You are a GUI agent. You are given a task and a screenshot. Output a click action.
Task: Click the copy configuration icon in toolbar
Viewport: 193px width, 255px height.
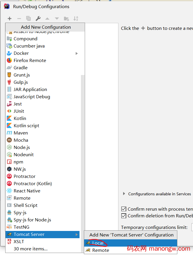(28, 18)
